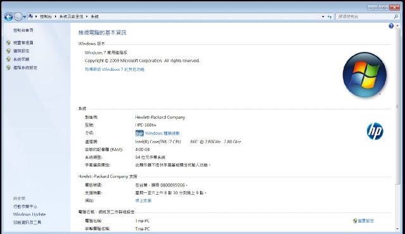405x234 pixels.
Task: Open the recent pages dropdown beside Forward
Action: (x=25, y=17)
